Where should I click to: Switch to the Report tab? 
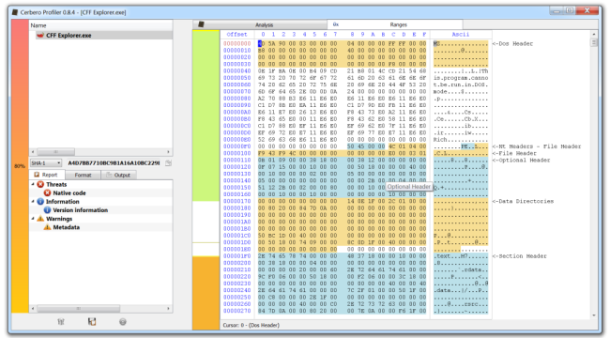click(46, 175)
